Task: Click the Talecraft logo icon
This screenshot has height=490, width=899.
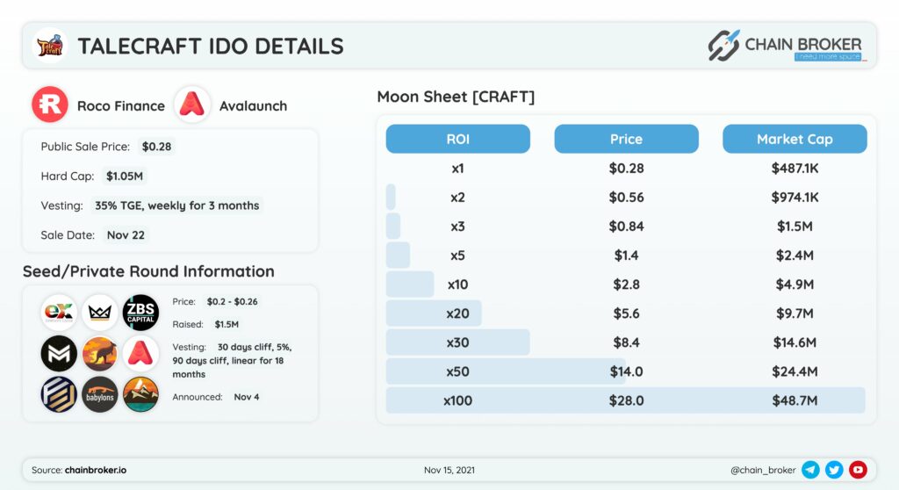Action: point(50,46)
